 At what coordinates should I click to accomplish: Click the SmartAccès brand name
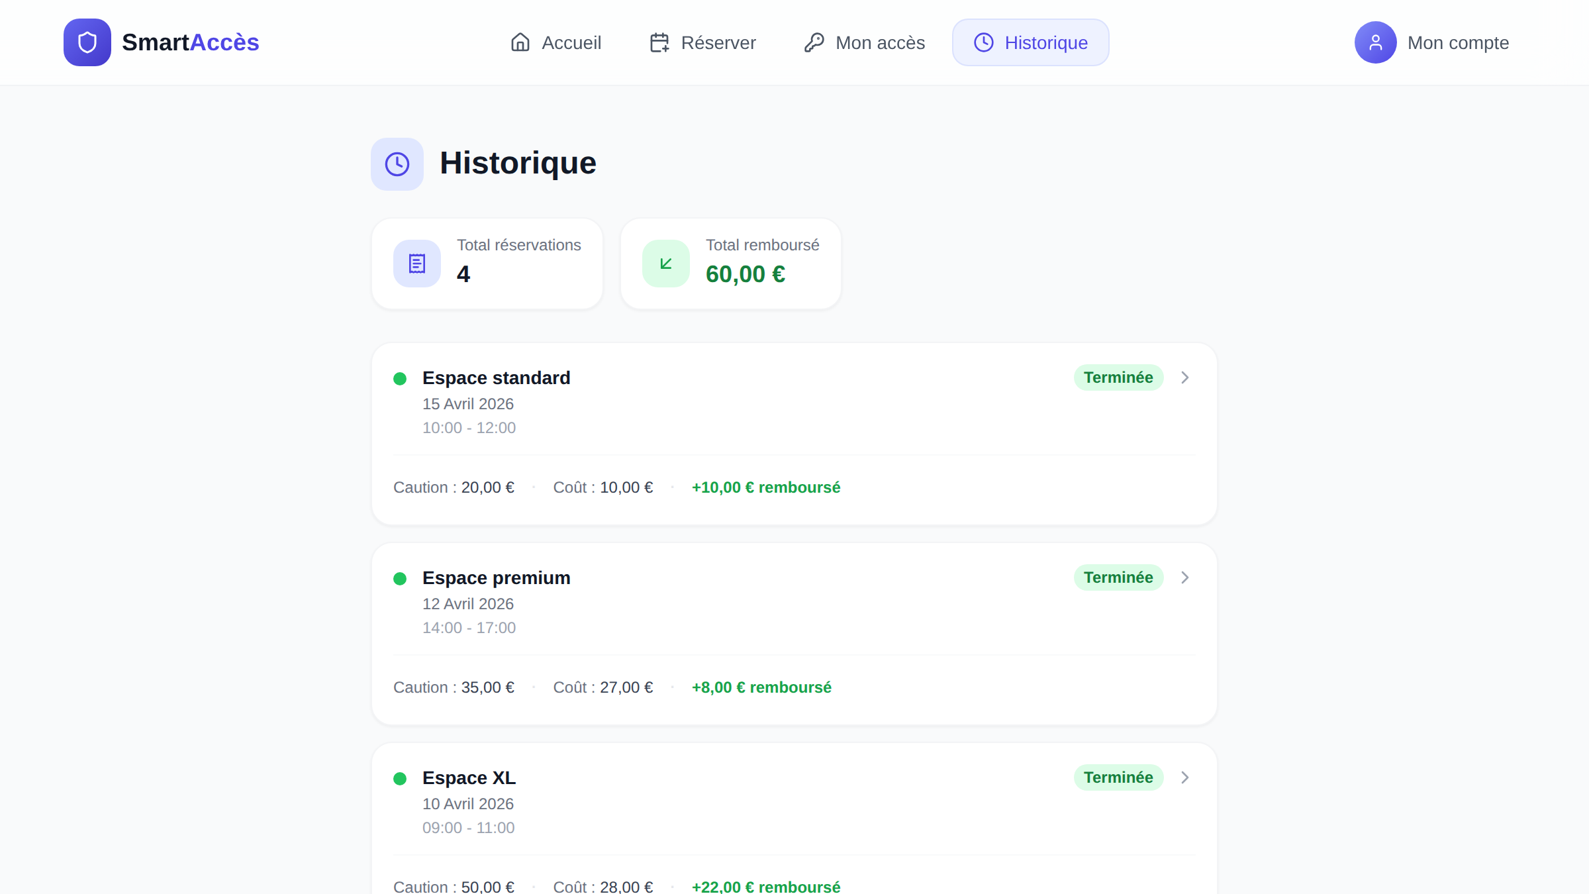191,42
